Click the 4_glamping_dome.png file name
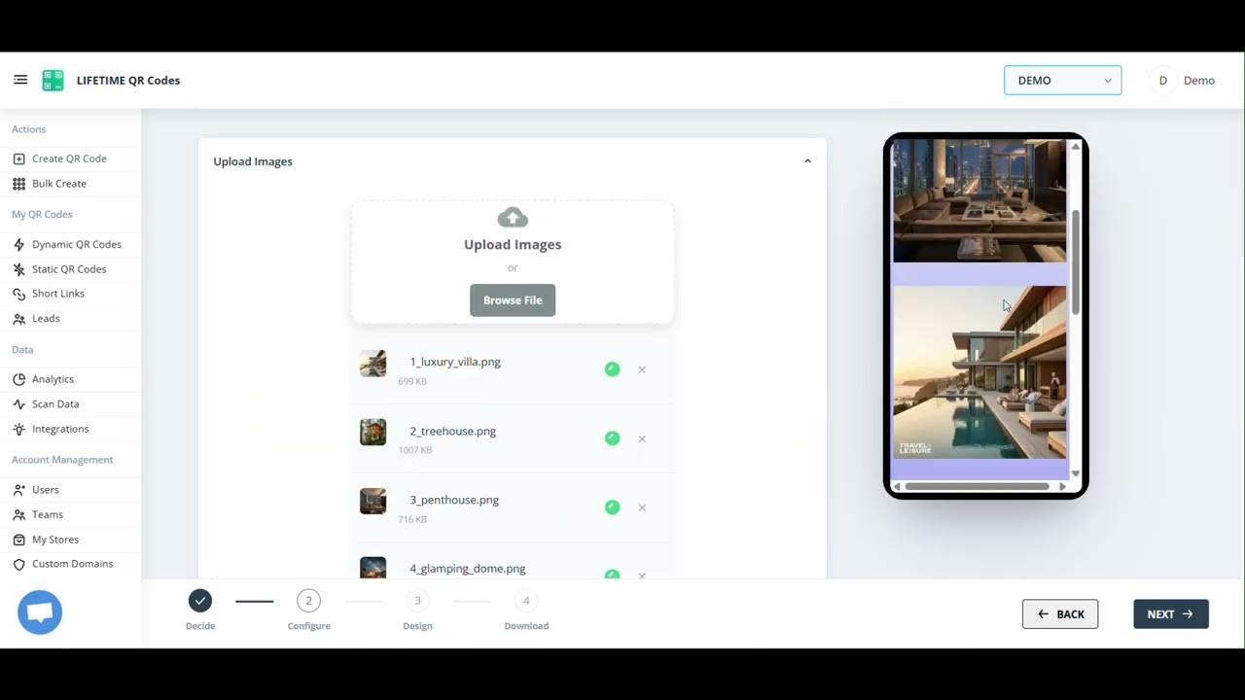Screen dimensions: 1245x700 tap(468, 569)
